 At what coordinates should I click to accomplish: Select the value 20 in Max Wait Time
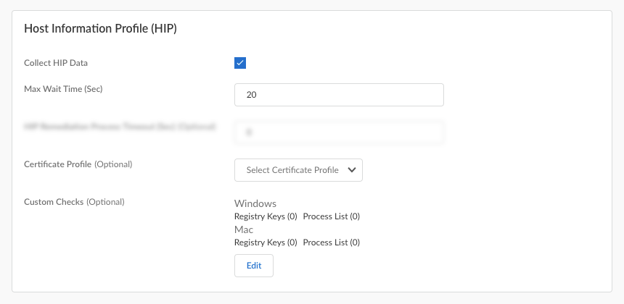252,95
